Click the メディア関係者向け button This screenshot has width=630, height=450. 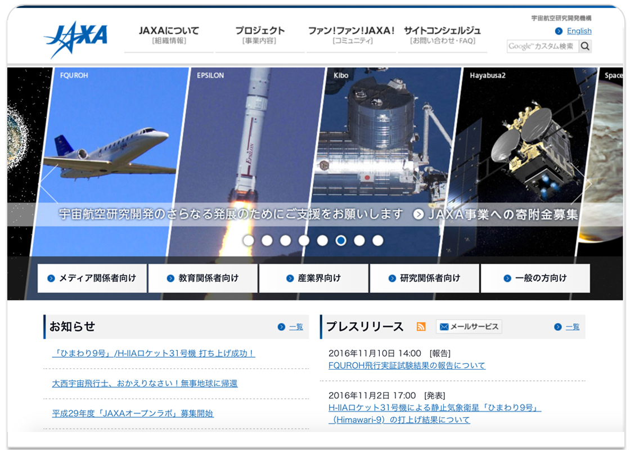tap(92, 278)
